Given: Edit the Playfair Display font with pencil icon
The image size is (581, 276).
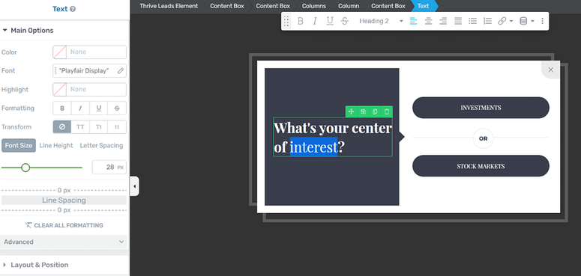Looking at the screenshot, I should pyautogui.click(x=121, y=71).
